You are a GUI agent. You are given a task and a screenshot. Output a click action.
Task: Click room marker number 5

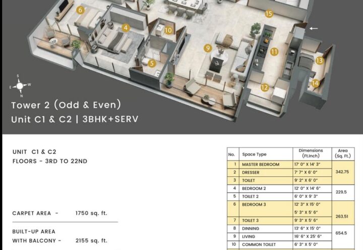click(152, 63)
